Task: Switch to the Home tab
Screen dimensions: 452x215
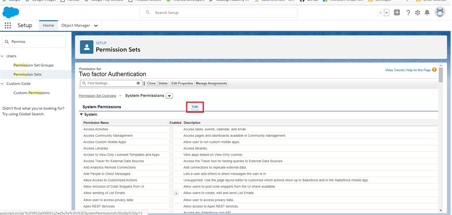Action: point(49,25)
